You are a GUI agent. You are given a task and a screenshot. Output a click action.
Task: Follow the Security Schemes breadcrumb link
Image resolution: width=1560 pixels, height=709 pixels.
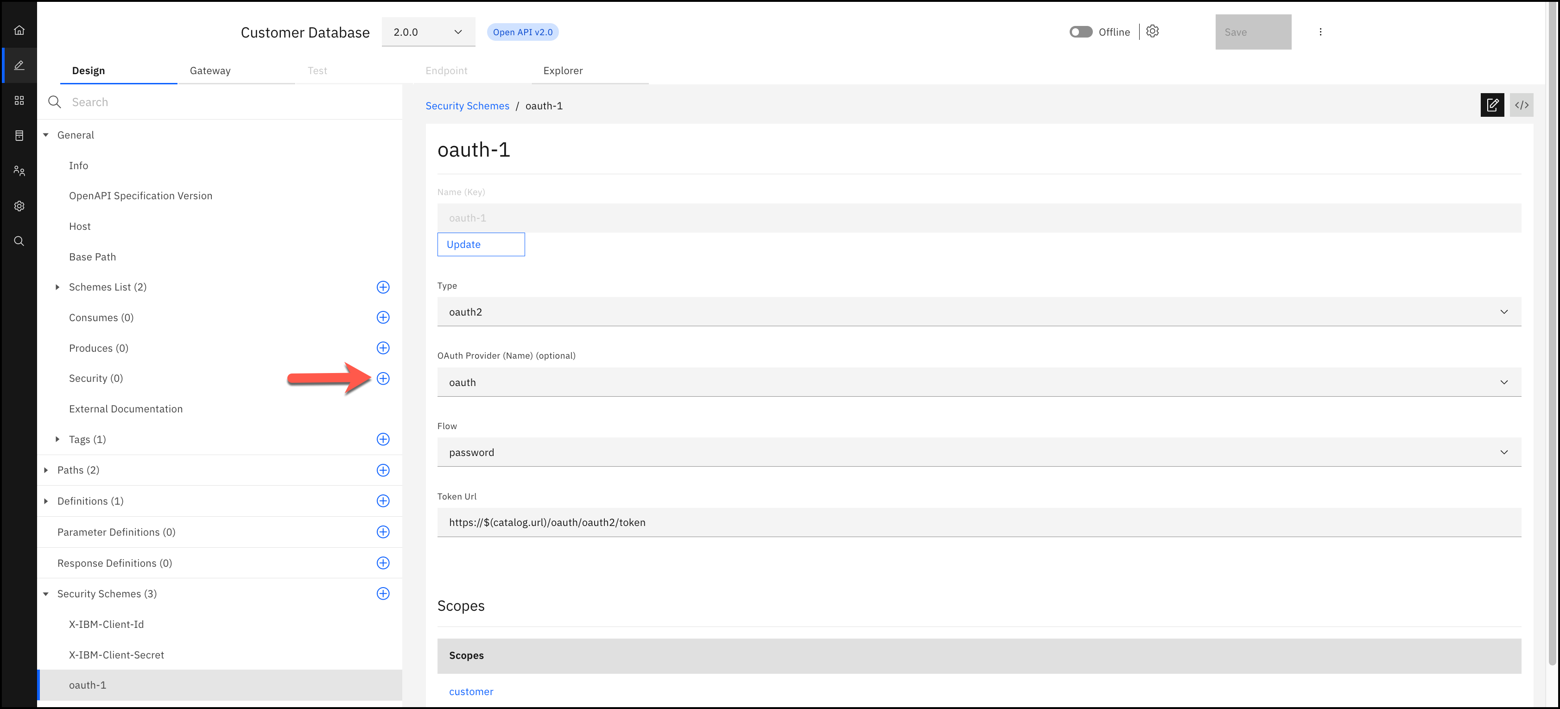(467, 105)
